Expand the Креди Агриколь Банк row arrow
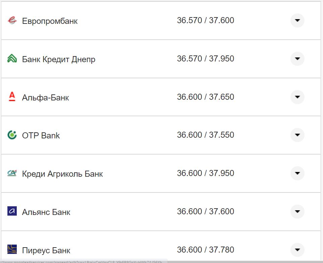Screen dimensions: 323x263 [297, 173]
